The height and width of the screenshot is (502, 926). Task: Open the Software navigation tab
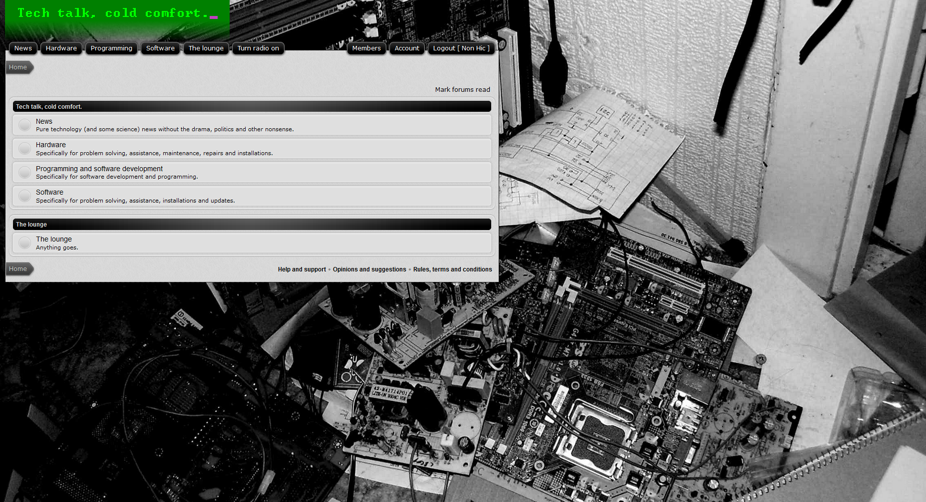pyautogui.click(x=160, y=48)
